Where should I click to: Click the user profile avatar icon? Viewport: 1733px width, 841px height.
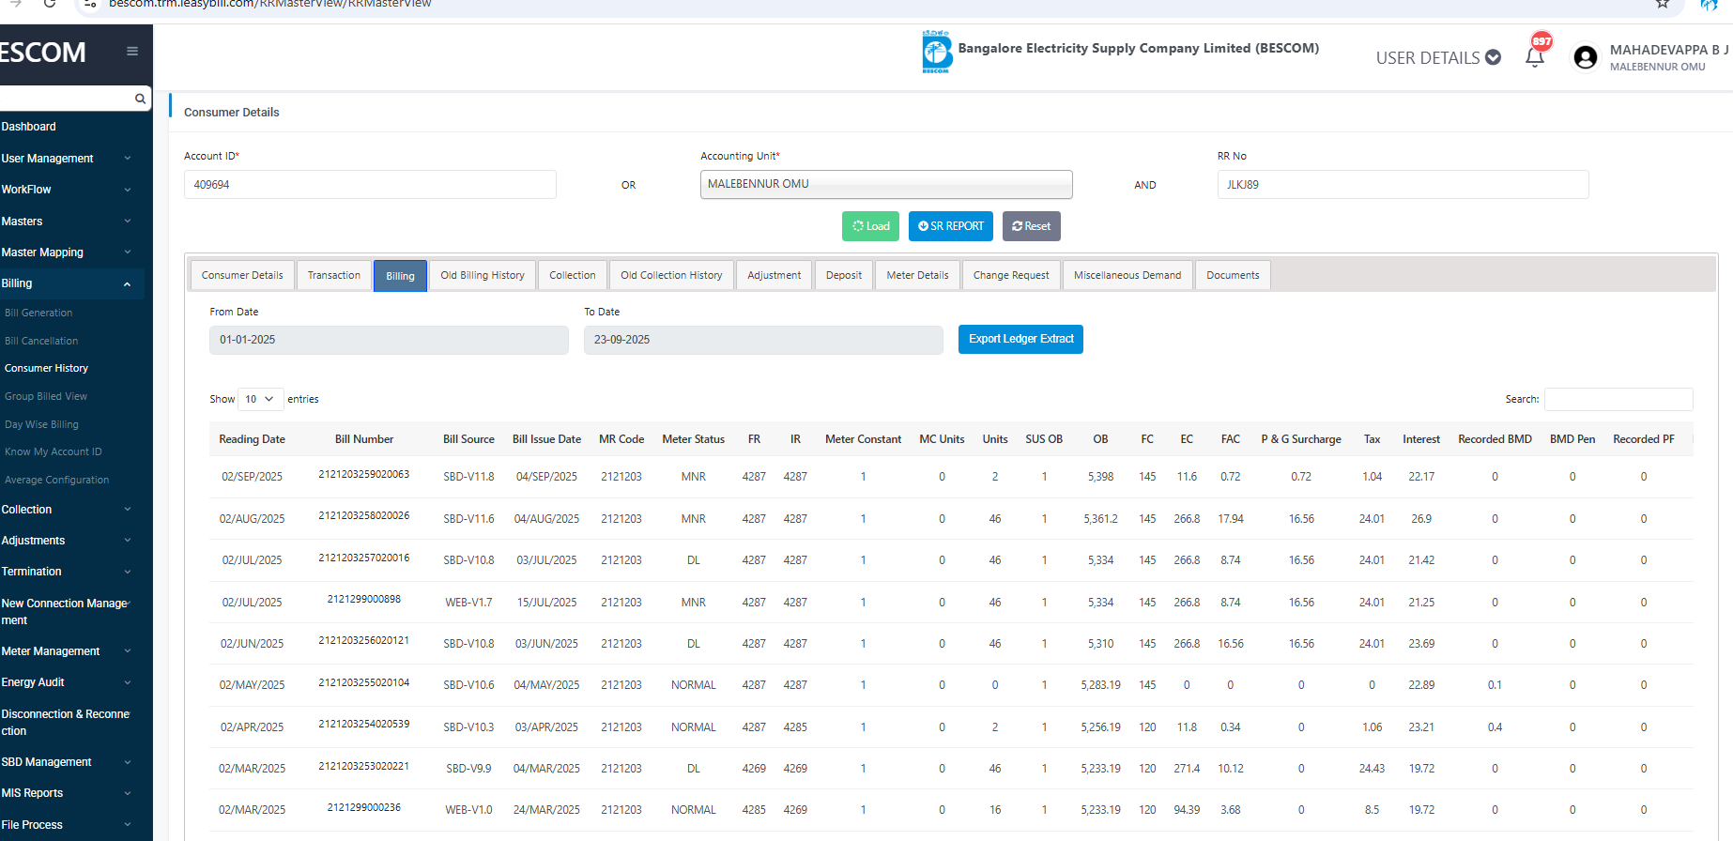tap(1586, 58)
